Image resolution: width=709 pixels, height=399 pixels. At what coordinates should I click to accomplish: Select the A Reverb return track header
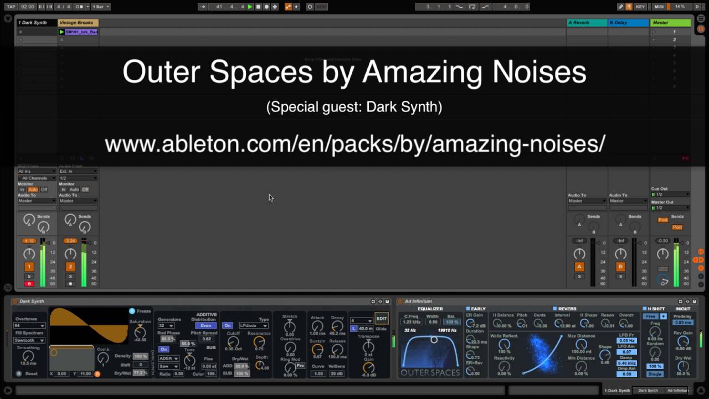587,23
